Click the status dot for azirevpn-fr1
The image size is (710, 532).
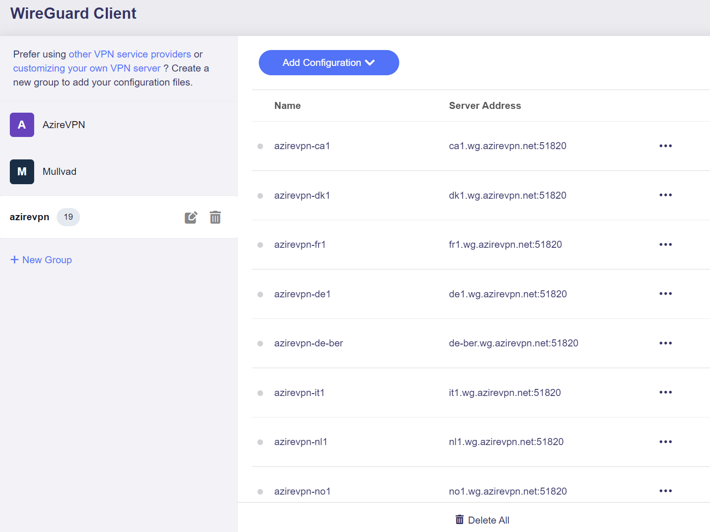click(260, 245)
